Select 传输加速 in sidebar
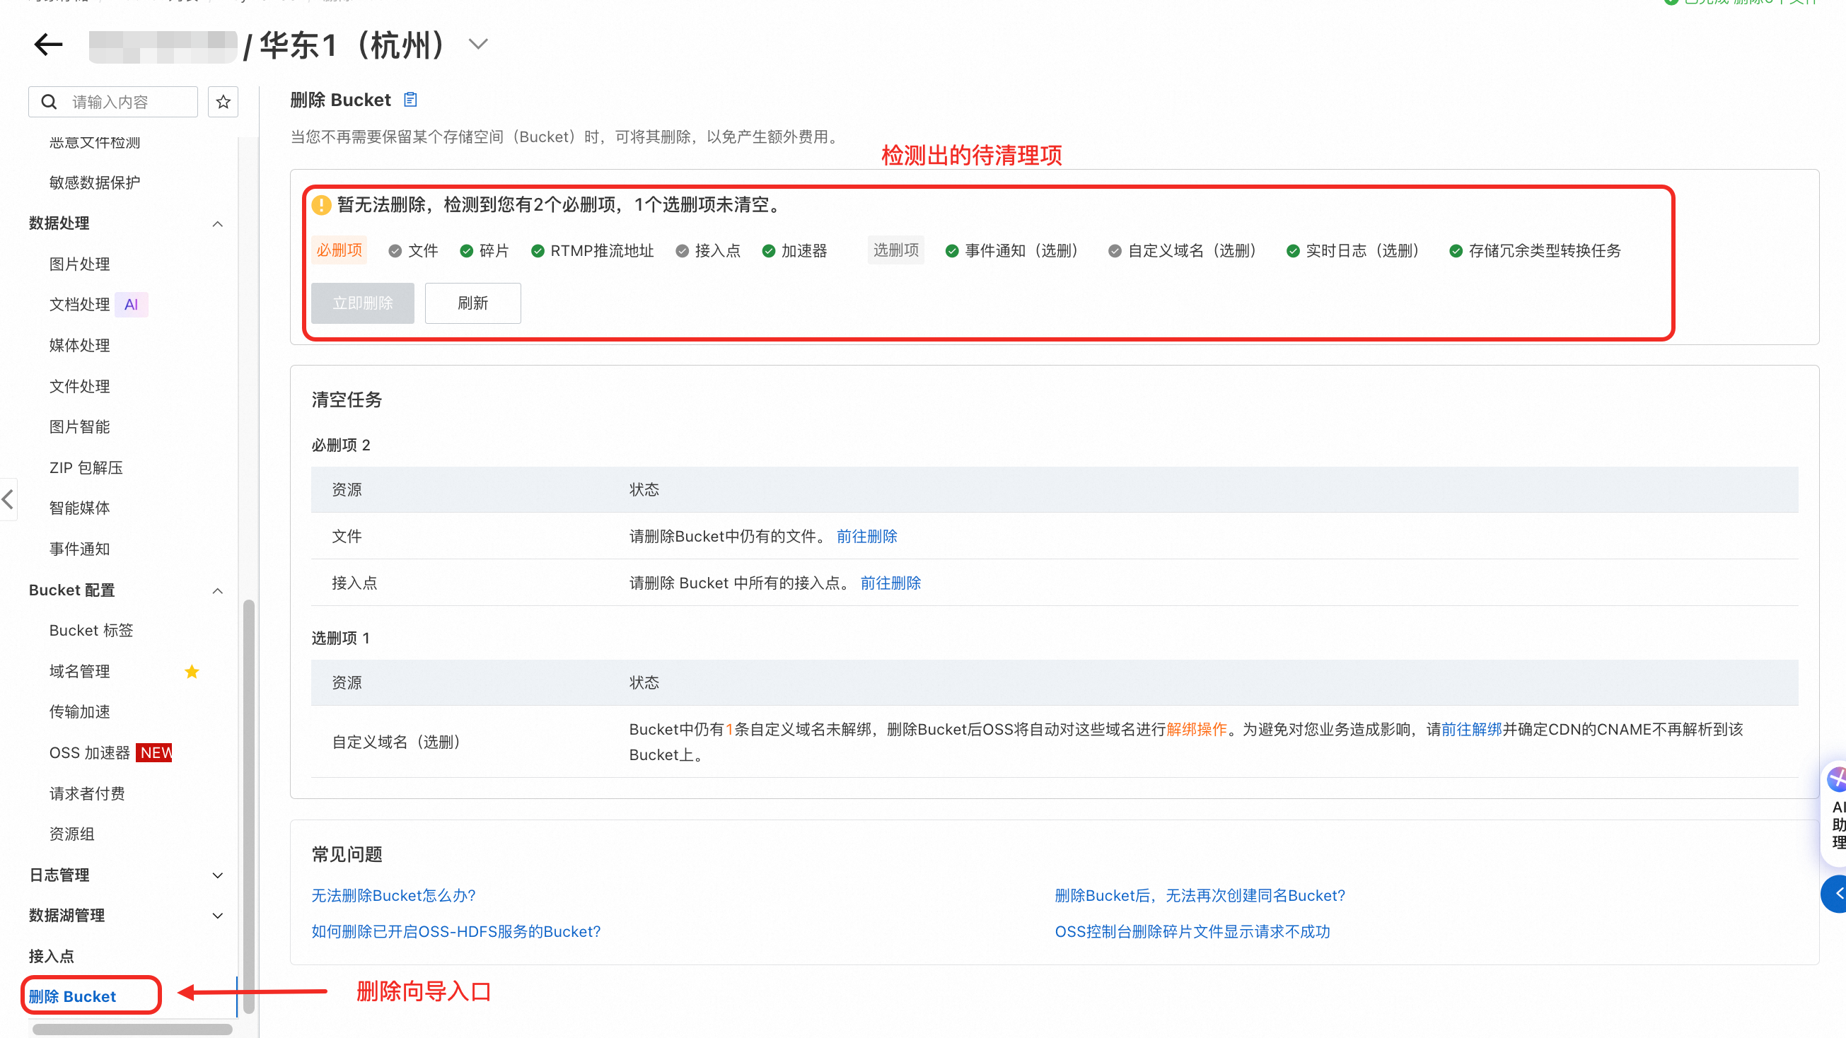This screenshot has height=1038, width=1846. [x=79, y=711]
